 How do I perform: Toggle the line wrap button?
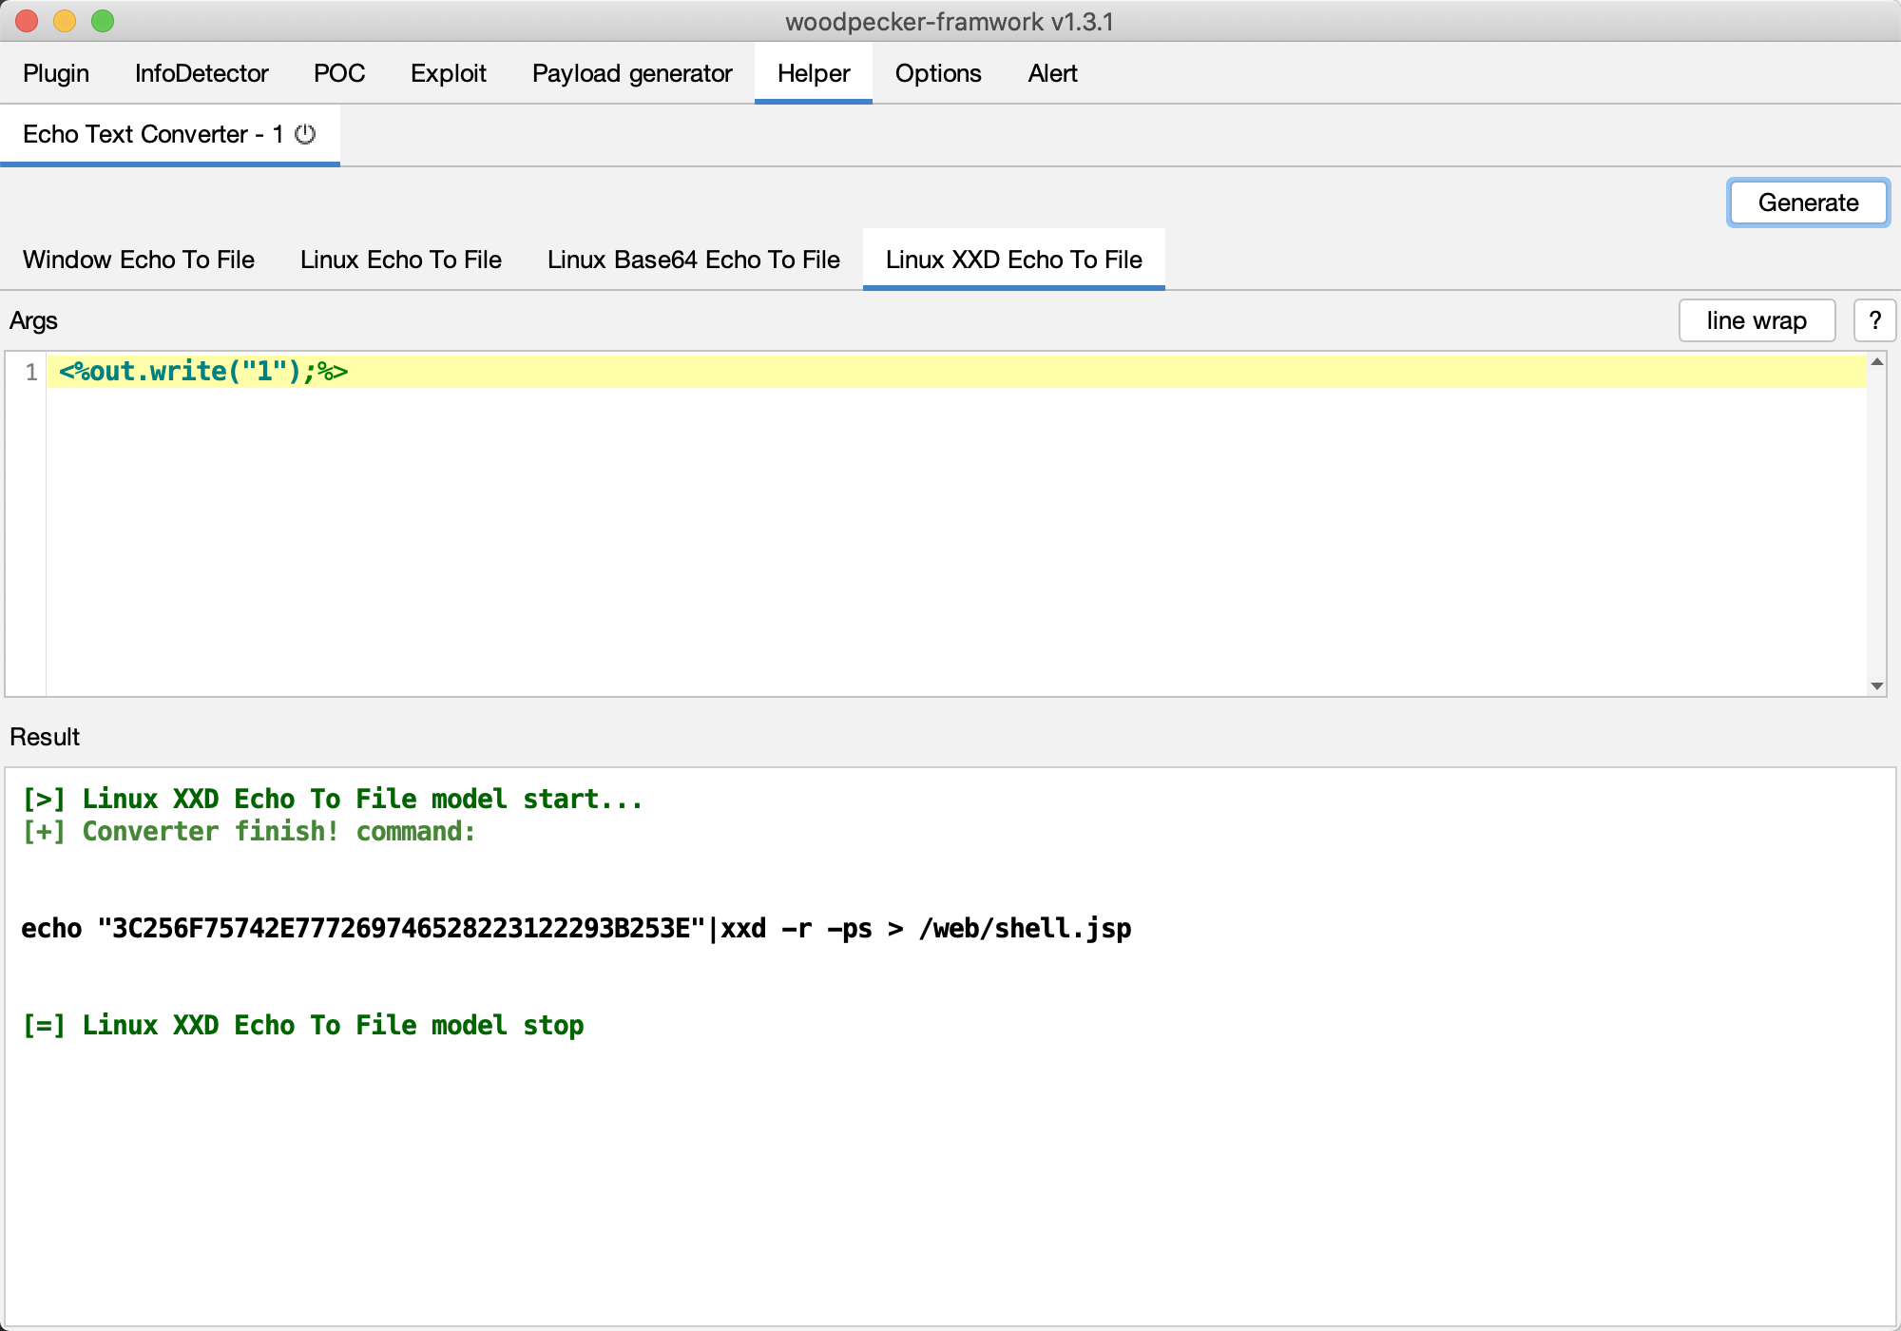click(1756, 320)
